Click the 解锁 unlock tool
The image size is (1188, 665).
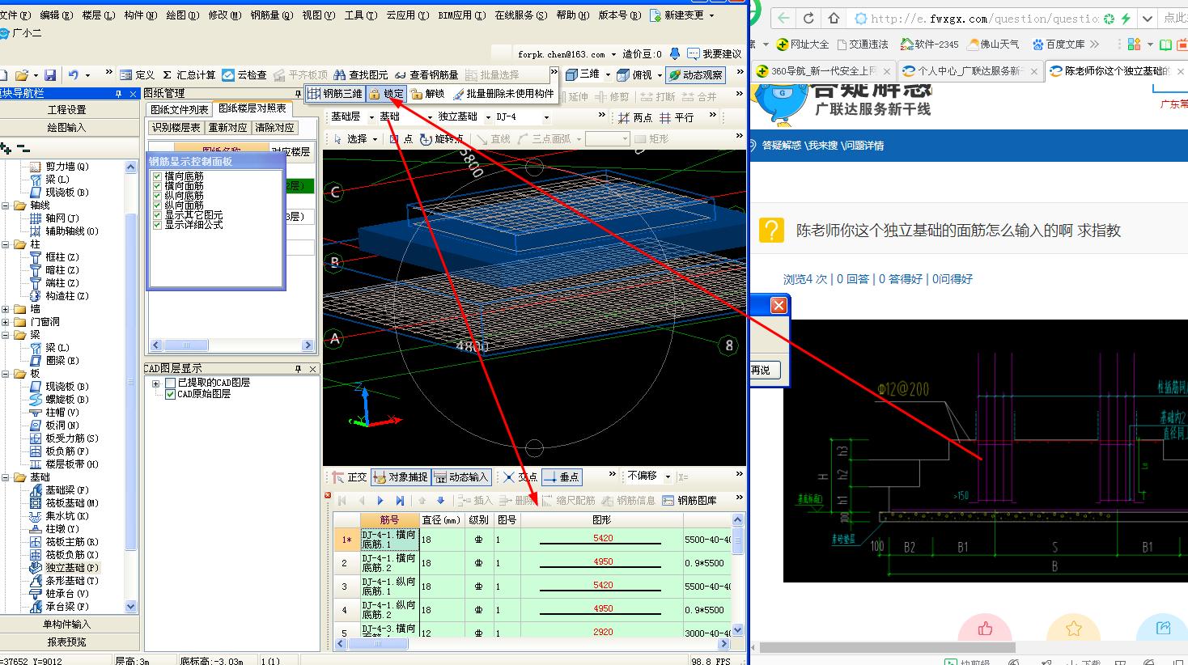(x=427, y=94)
